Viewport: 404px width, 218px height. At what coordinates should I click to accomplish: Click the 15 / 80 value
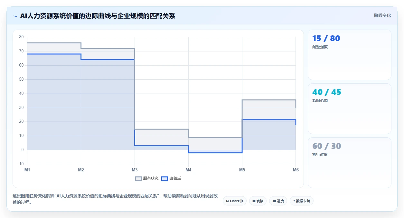click(x=326, y=38)
